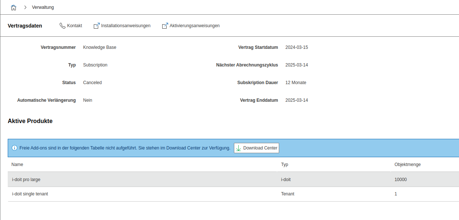This screenshot has height=220, width=459.
Task: Click the breadcrumb chevron separator
Action: (x=25, y=7)
